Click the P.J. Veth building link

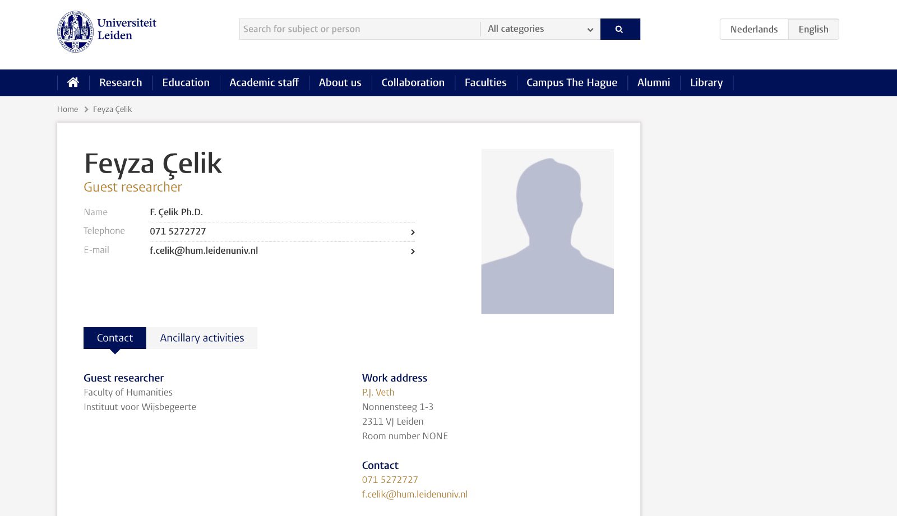coord(378,392)
